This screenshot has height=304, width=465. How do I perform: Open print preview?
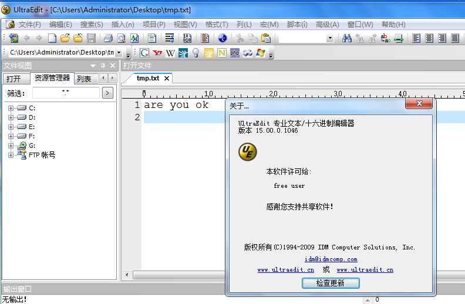click(122, 38)
